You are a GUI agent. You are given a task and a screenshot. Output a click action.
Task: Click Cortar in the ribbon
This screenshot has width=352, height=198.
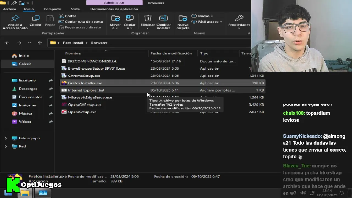(x=68, y=16)
